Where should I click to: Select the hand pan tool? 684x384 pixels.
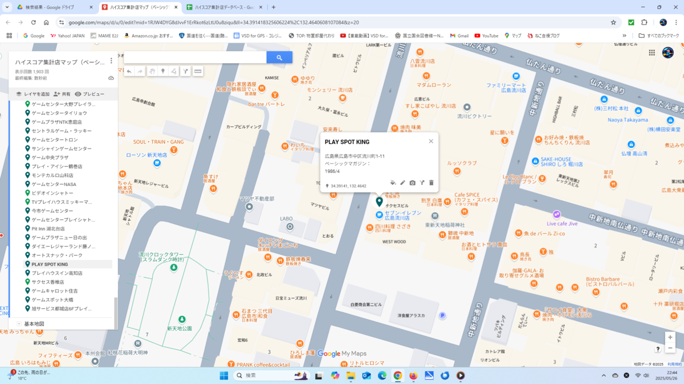152,72
